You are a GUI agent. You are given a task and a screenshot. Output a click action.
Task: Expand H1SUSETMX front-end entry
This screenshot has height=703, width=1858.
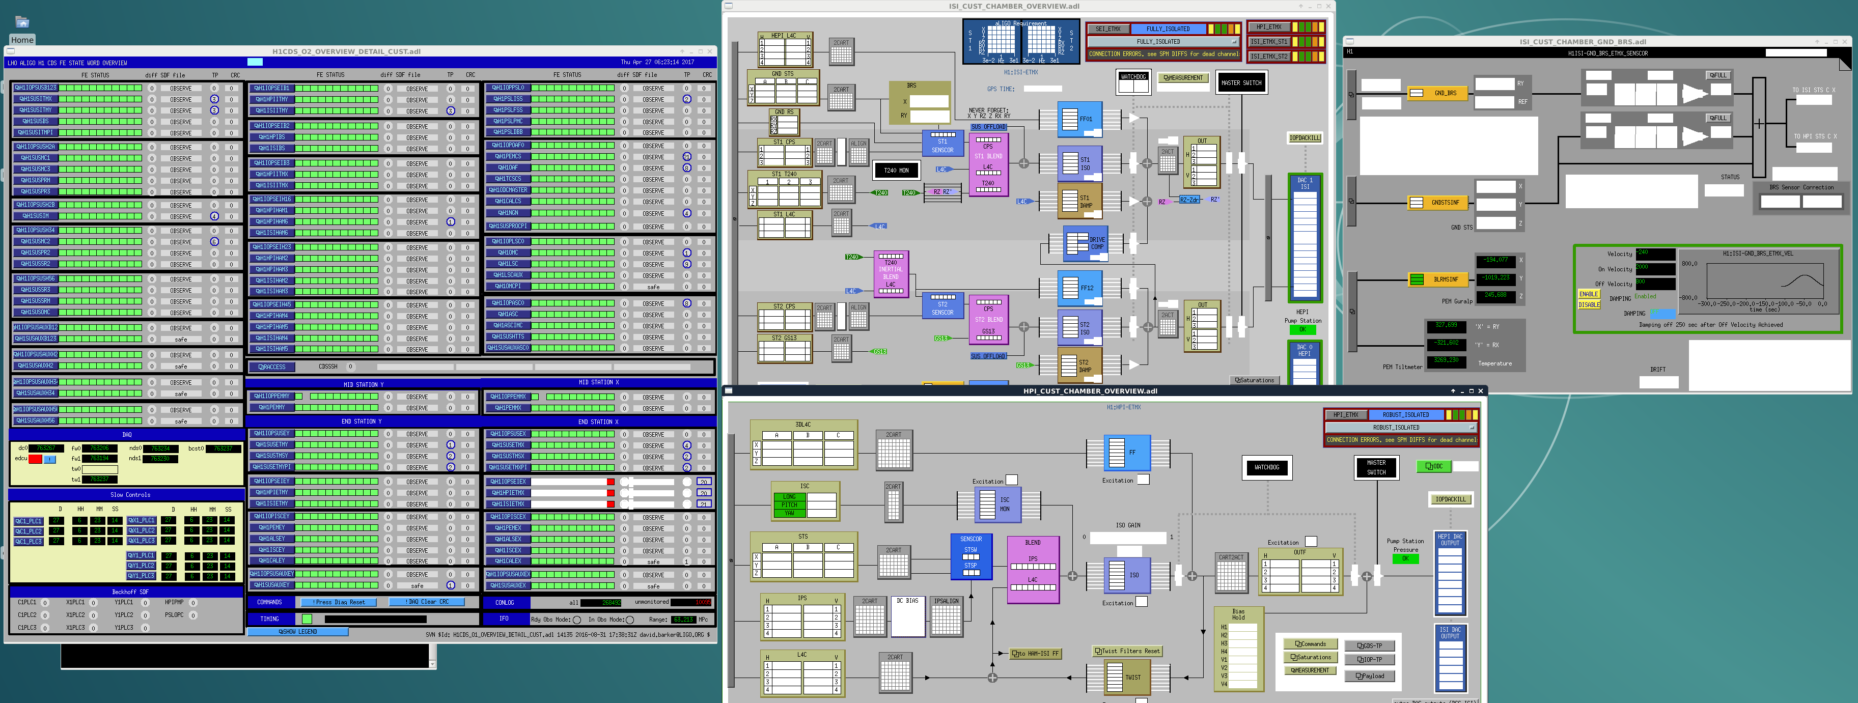(509, 445)
